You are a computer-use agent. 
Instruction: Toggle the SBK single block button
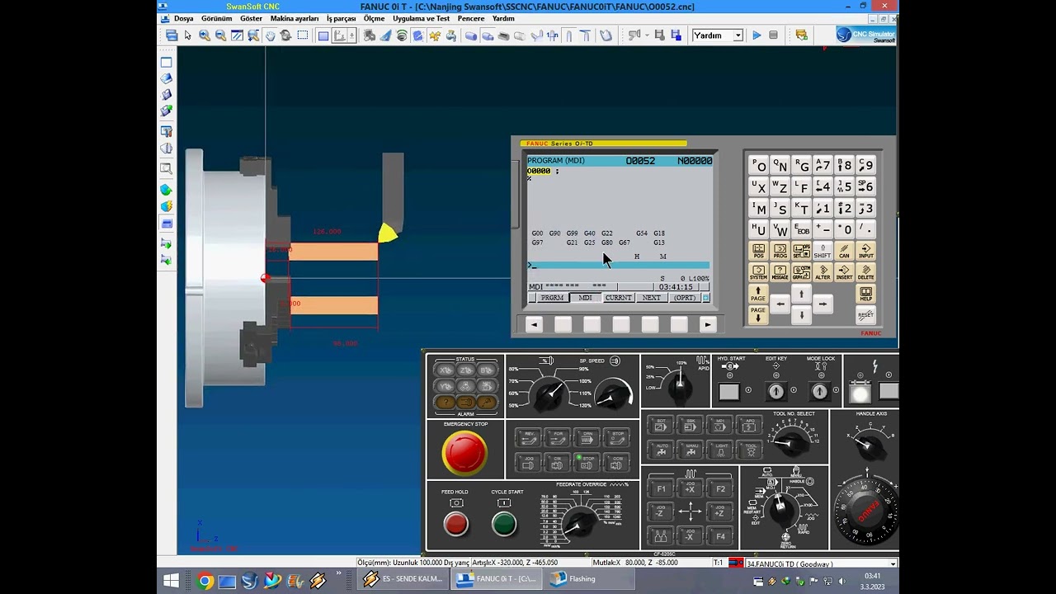point(691,426)
